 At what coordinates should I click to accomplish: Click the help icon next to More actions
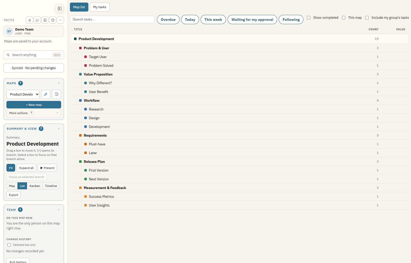[31, 113]
